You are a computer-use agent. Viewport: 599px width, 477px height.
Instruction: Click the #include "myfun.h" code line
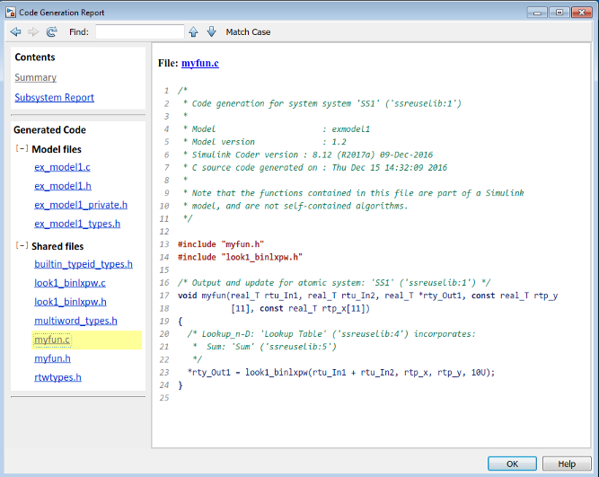pyautogui.click(x=221, y=244)
